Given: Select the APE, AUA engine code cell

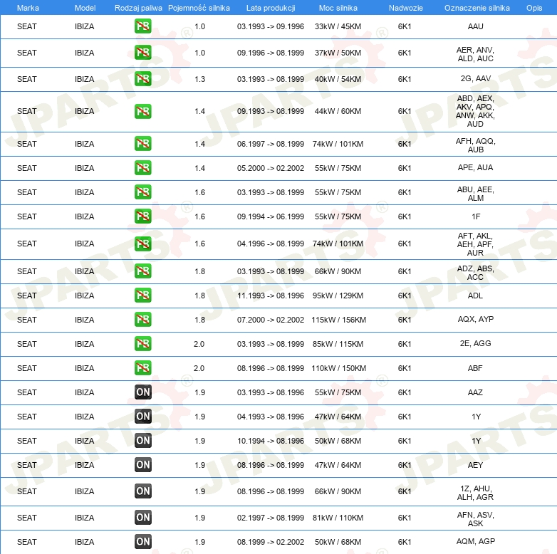Looking at the screenshot, I should point(475,167).
